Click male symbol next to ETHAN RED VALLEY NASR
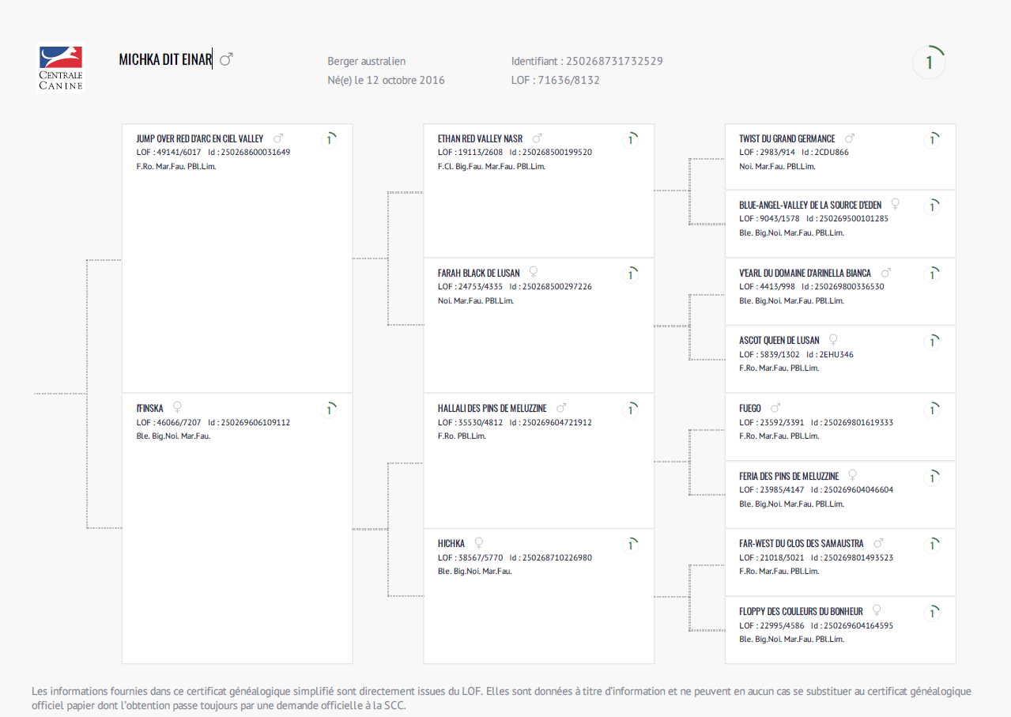 tap(538, 138)
